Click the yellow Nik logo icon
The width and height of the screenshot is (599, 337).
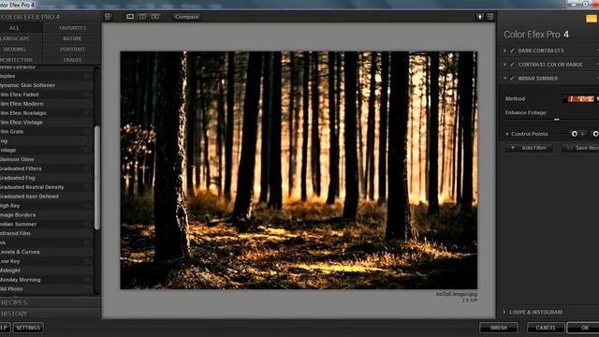pyautogui.click(x=592, y=19)
